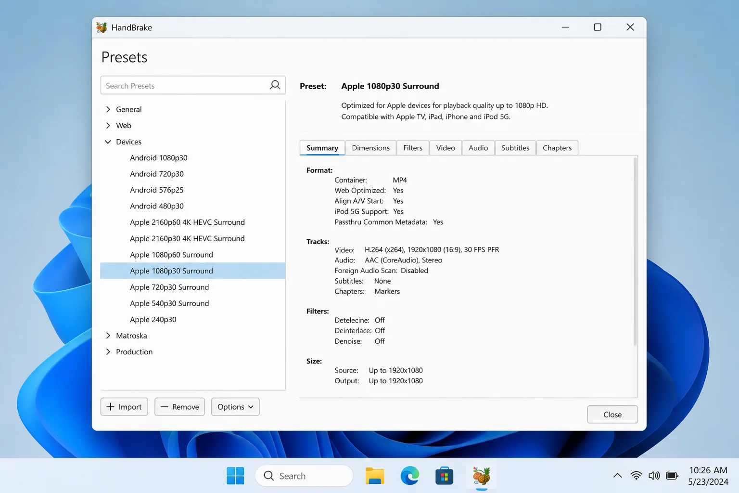Expand the Web preset category
This screenshot has width=739, height=493.
point(108,125)
